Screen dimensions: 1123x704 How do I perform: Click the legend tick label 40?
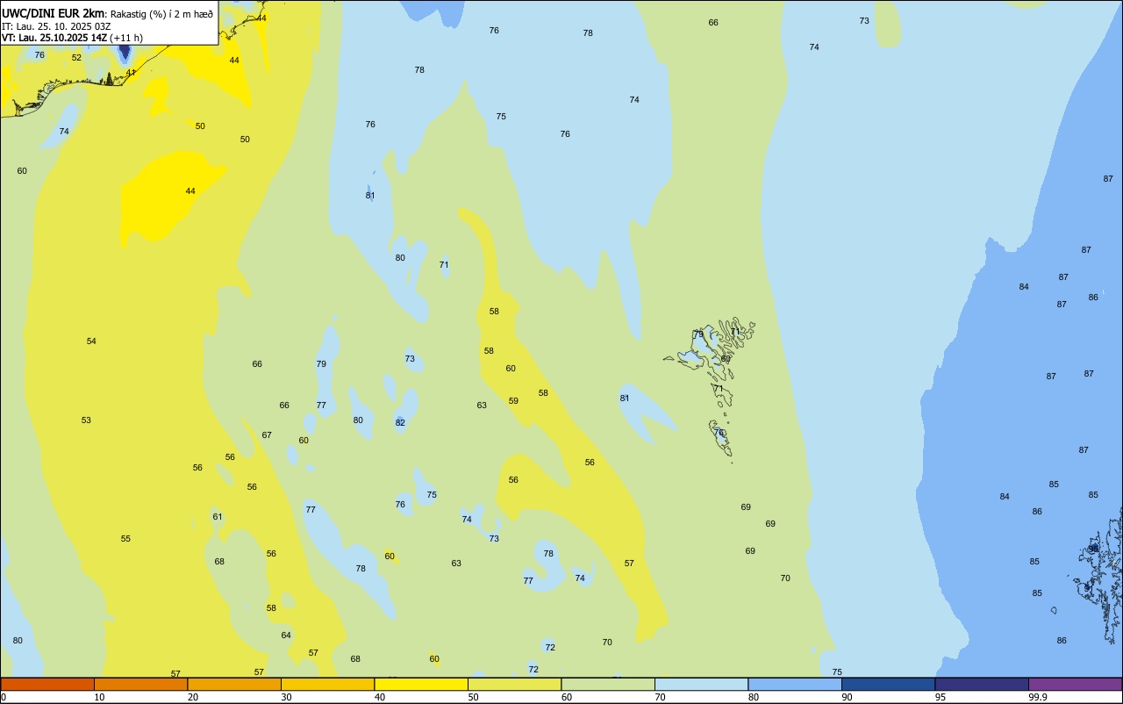(x=380, y=697)
